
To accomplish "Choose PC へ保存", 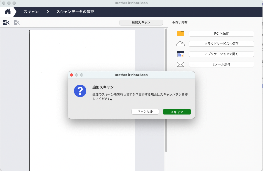I will coord(221,34).
